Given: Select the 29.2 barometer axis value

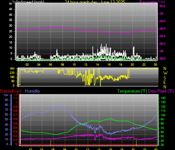Looking at the screenshot, I should 162,43.
